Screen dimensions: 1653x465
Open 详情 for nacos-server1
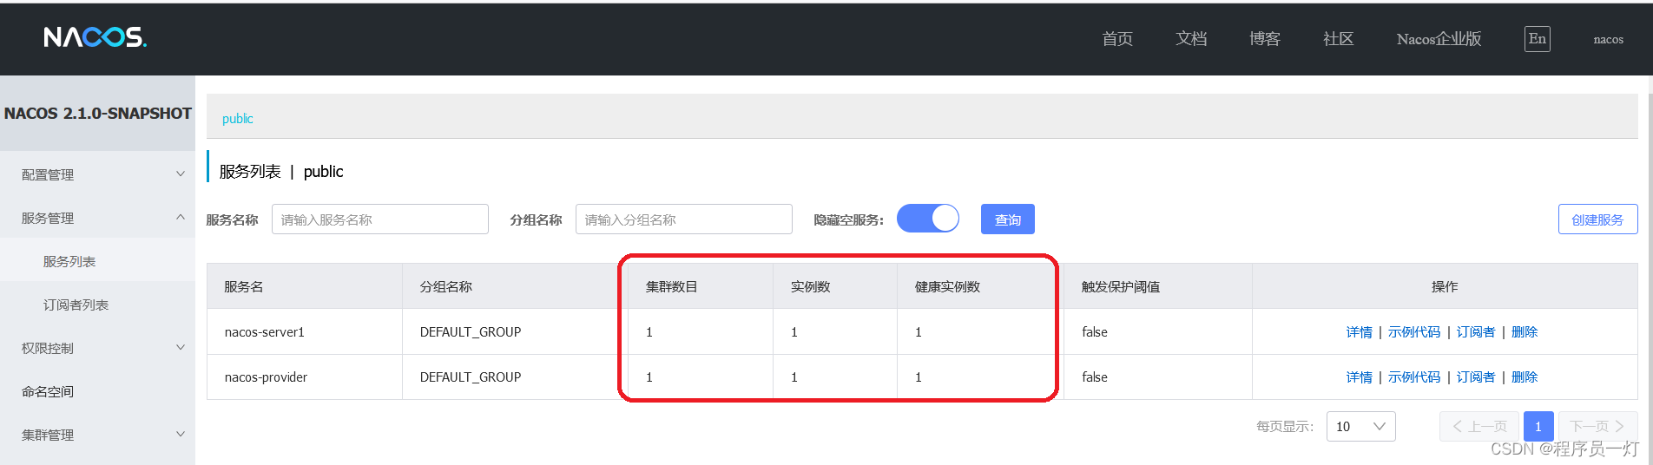coord(1360,332)
